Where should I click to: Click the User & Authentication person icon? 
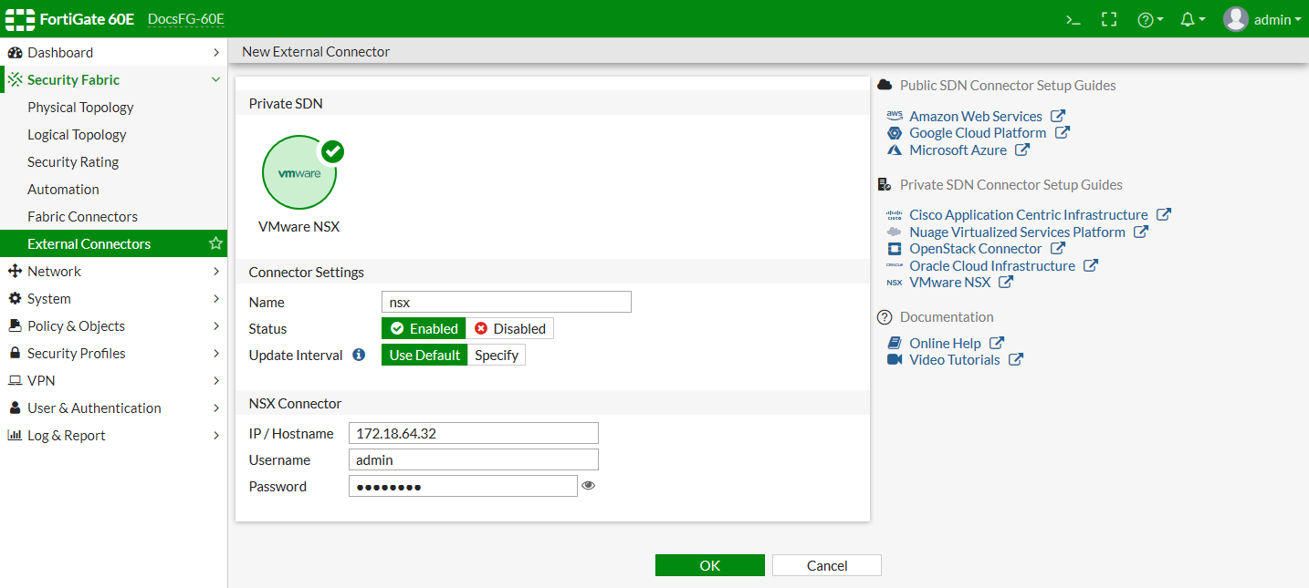(15, 407)
